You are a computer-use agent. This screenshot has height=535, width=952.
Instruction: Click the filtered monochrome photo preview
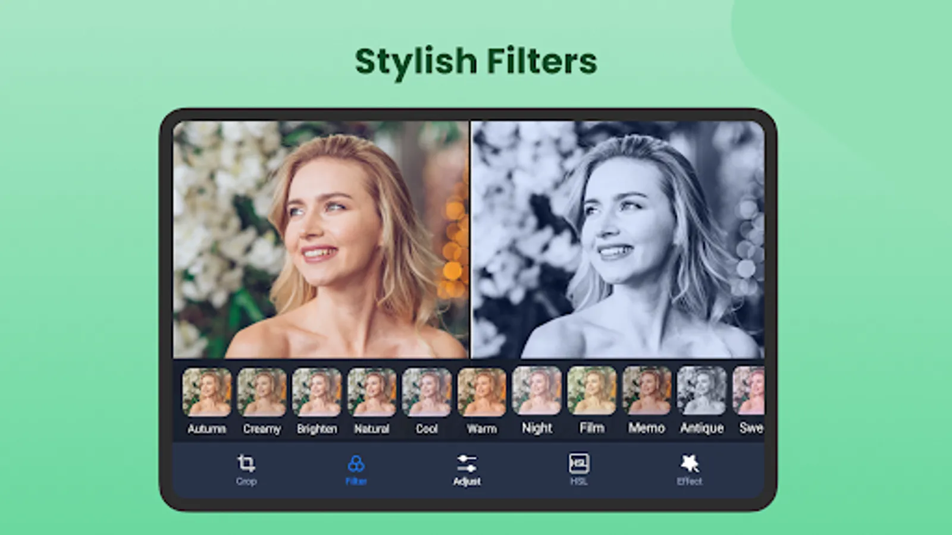(x=618, y=240)
